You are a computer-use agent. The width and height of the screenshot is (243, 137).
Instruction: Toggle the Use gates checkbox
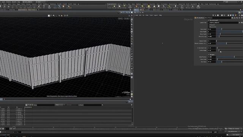208,55
